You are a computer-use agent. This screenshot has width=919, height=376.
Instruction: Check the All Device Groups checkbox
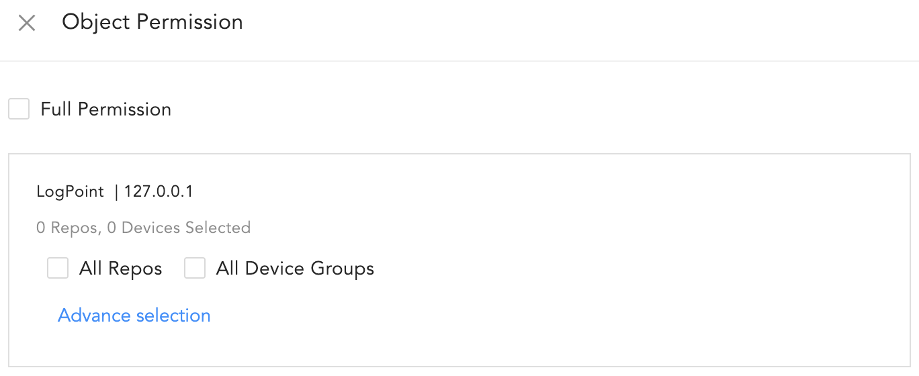195,269
